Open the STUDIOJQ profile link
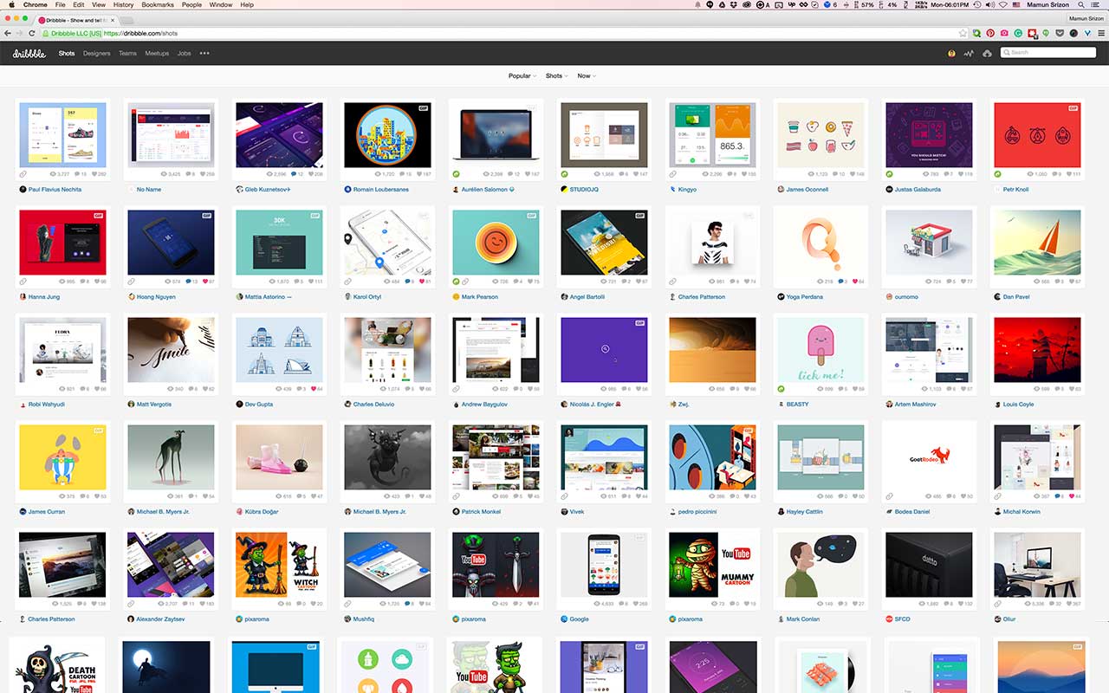 pos(584,189)
